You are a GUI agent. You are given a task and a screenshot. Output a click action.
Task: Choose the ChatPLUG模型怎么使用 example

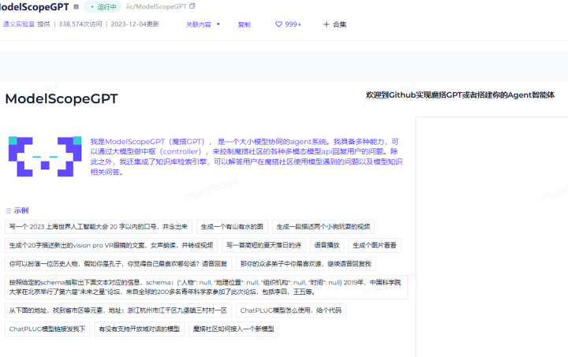click(290, 311)
